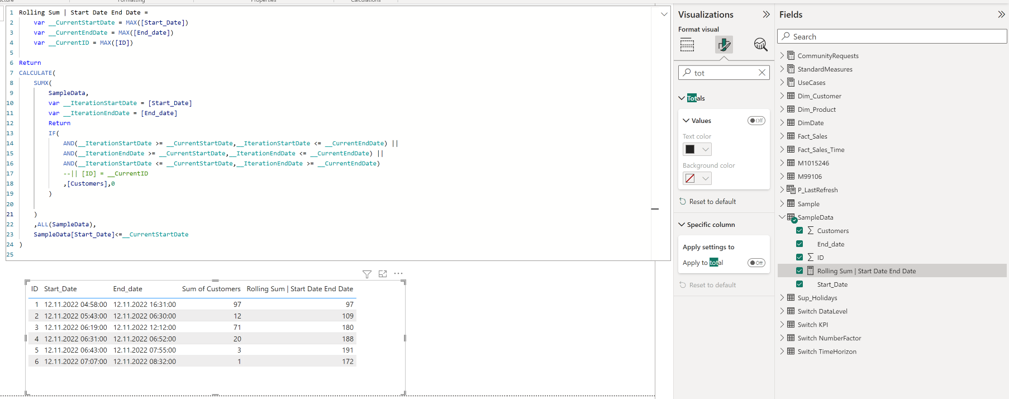
Task: Click the P_LastRefresh table icon
Action: pyautogui.click(x=791, y=189)
